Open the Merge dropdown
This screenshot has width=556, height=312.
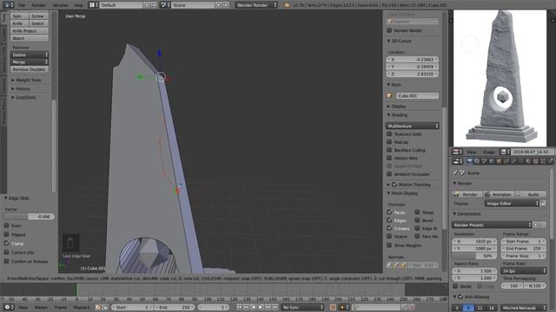30,62
